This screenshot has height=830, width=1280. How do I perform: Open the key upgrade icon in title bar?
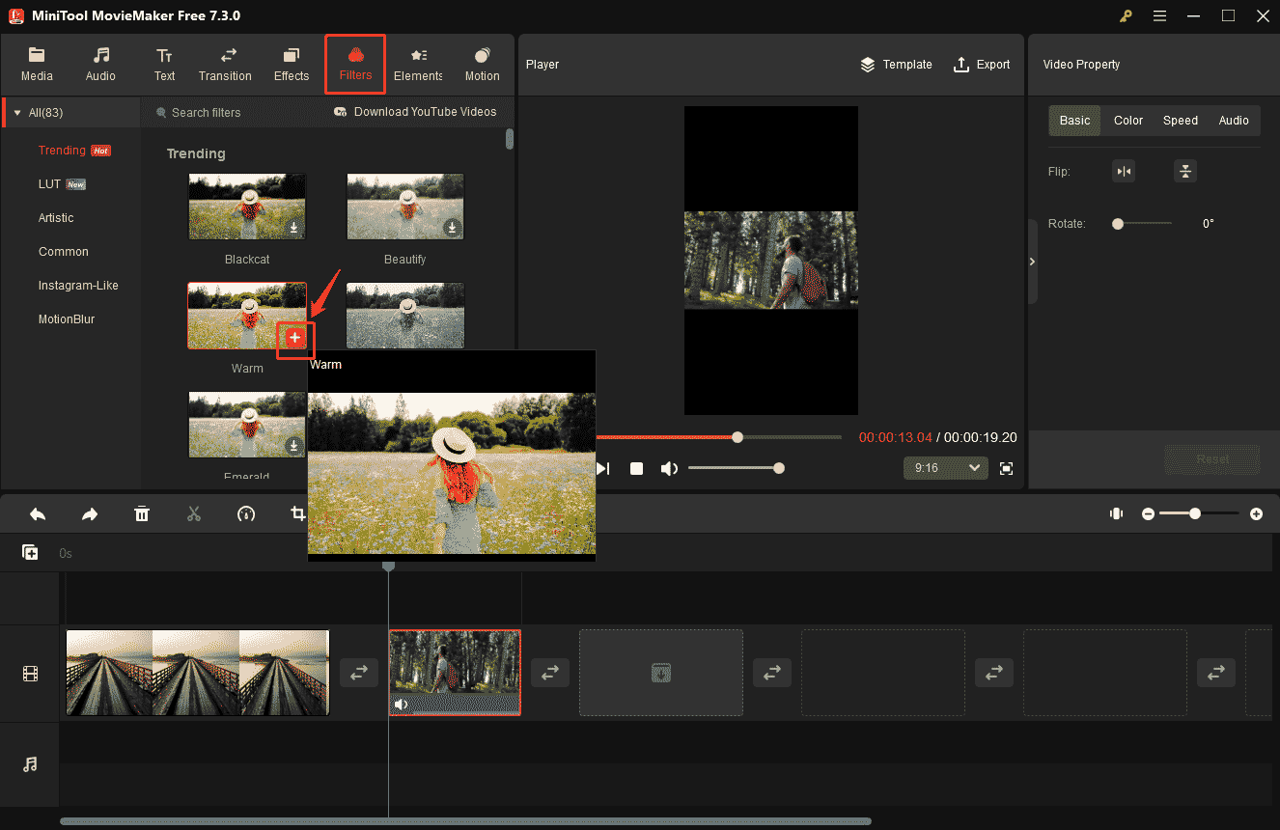pos(1126,15)
